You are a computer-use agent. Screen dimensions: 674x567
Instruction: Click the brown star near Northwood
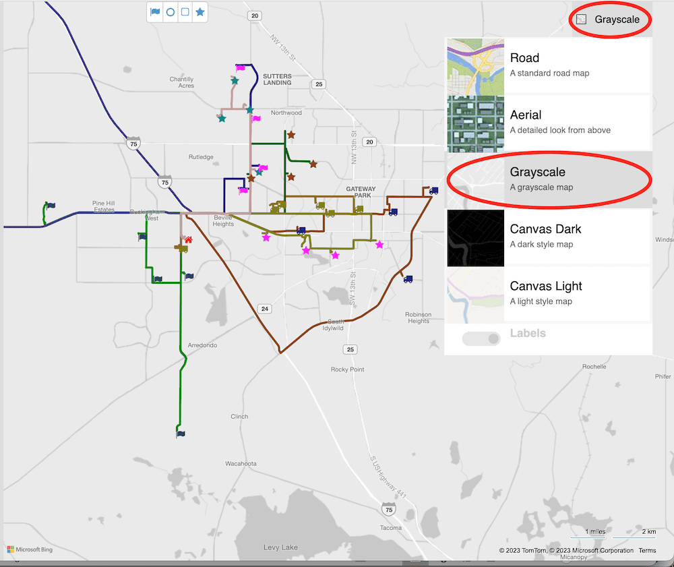click(x=291, y=135)
